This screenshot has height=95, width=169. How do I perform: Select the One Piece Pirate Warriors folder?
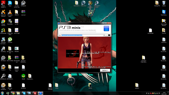tap(144, 59)
